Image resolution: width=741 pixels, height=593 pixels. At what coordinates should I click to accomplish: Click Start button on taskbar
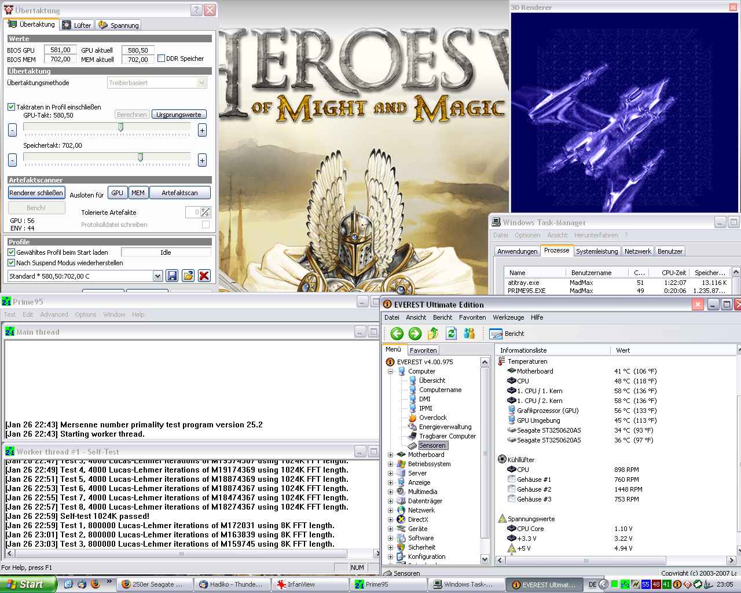pyautogui.click(x=28, y=584)
